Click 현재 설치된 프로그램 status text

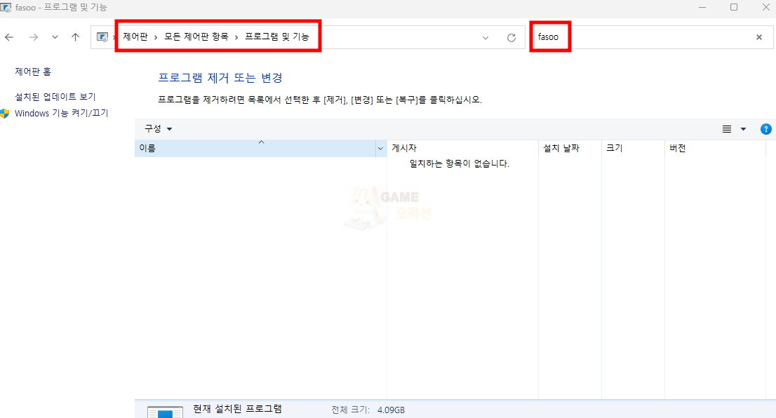238,409
